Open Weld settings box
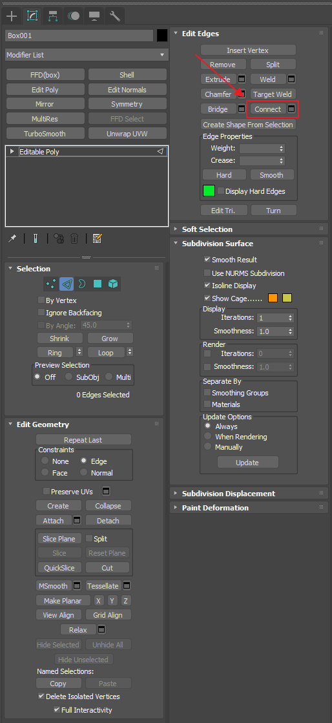This screenshot has width=332, height=723. click(x=291, y=79)
